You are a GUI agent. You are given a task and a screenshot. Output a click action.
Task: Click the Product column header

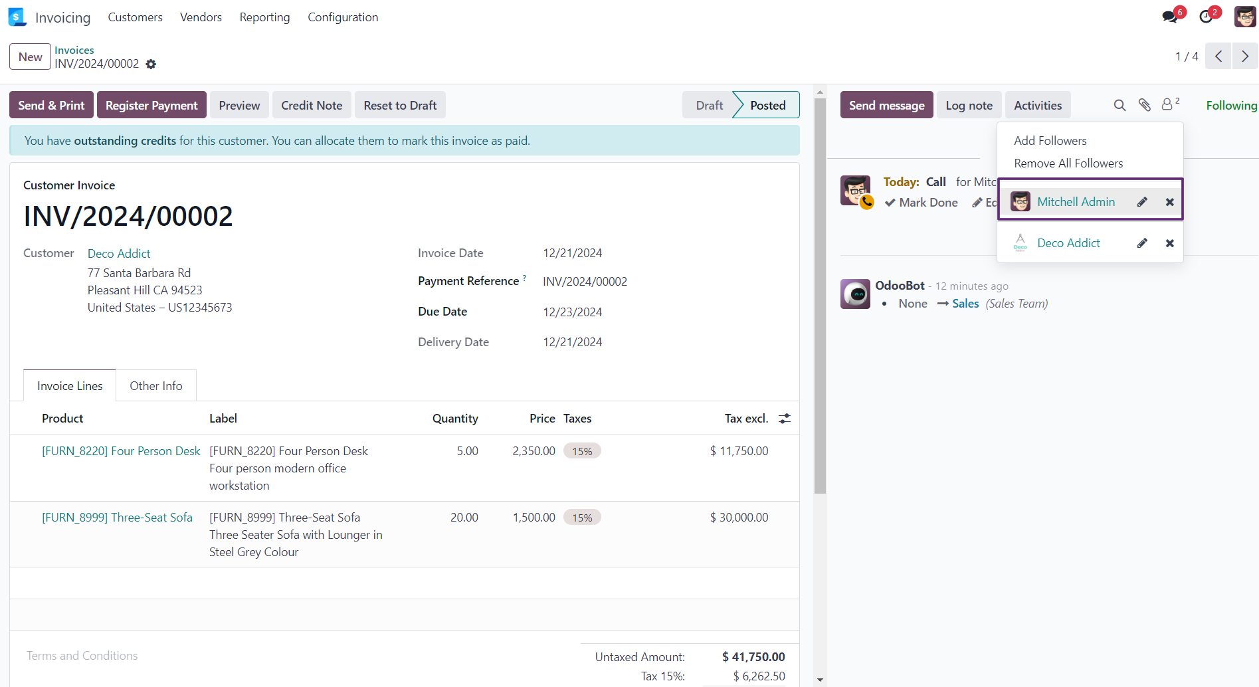62,419
